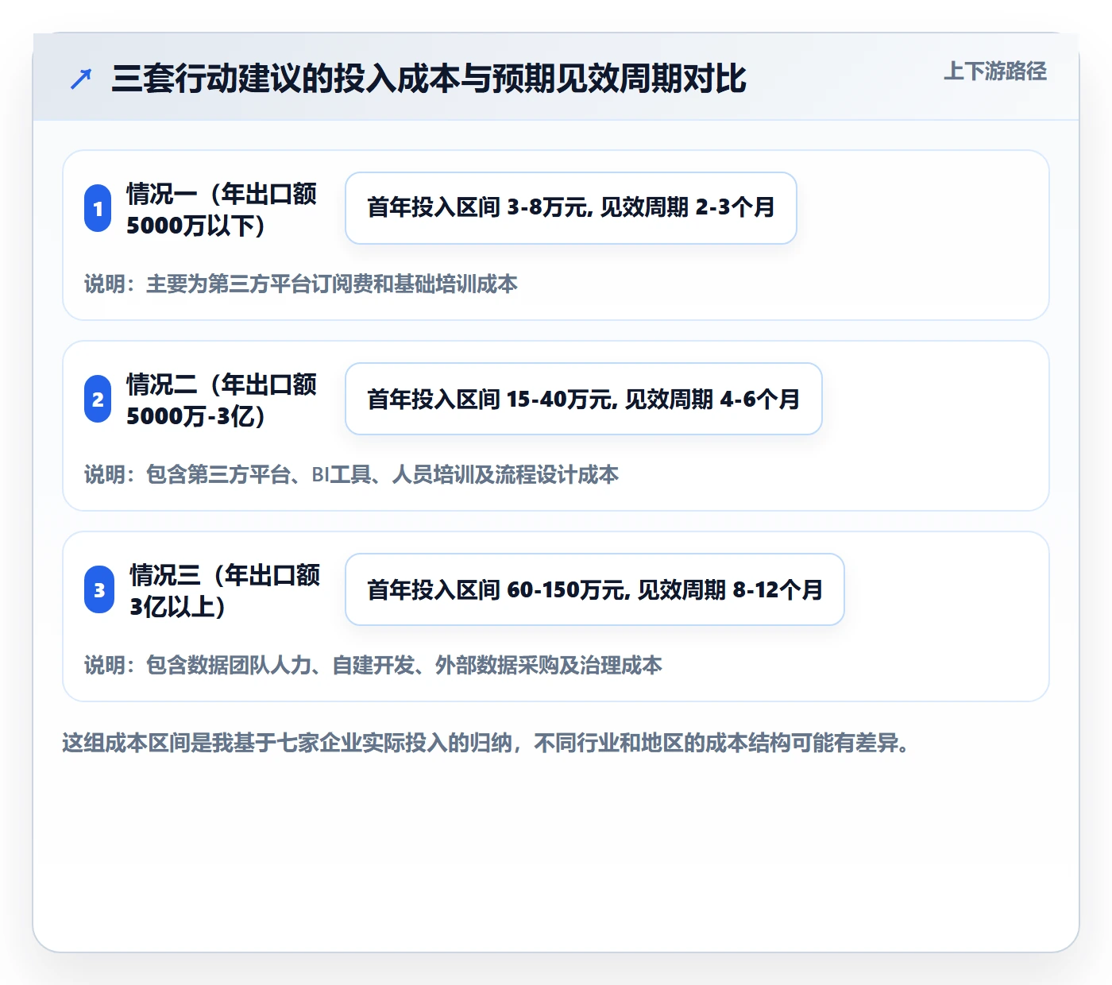Click the footer sentence starting 这组成本区间是我基于七家企业
This screenshot has height=985, width=1112.
486,743
